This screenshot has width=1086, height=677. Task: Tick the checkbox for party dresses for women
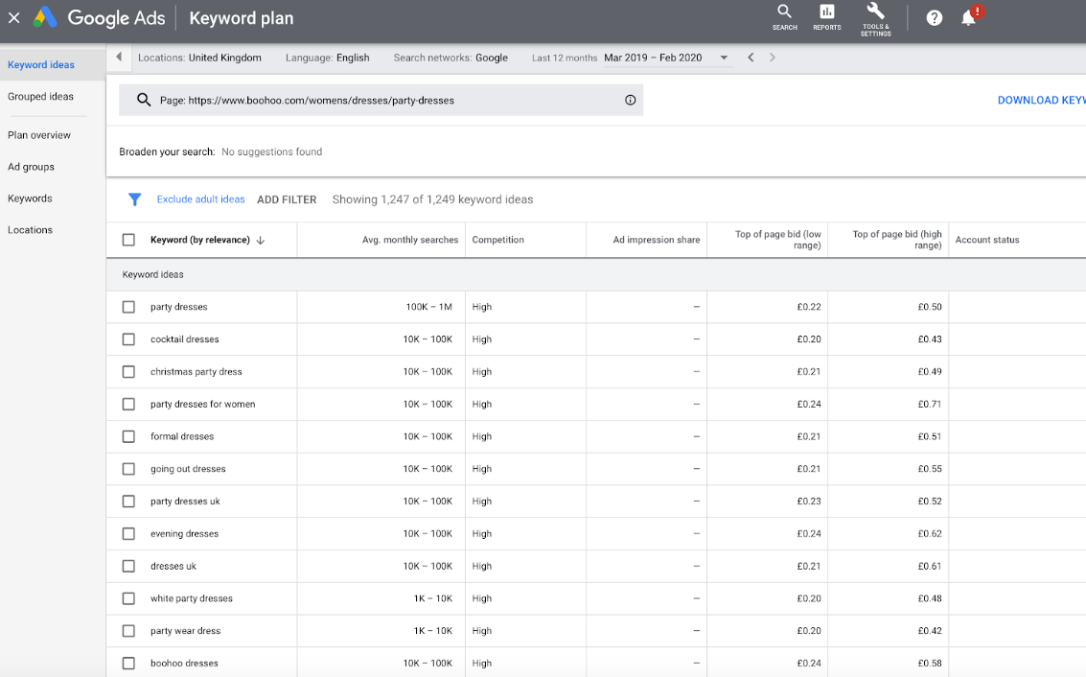click(x=128, y=404)
